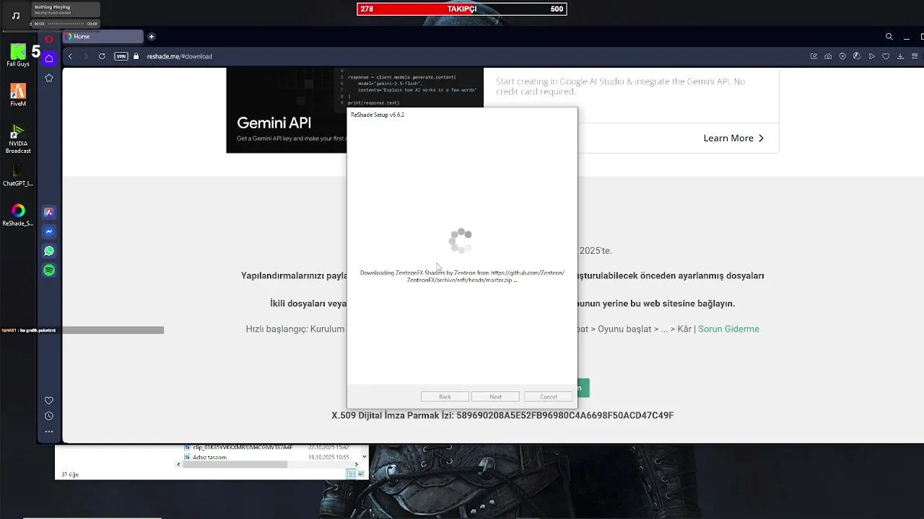
Task: Click the music widget progress slider
Action: tap(66, 24)
